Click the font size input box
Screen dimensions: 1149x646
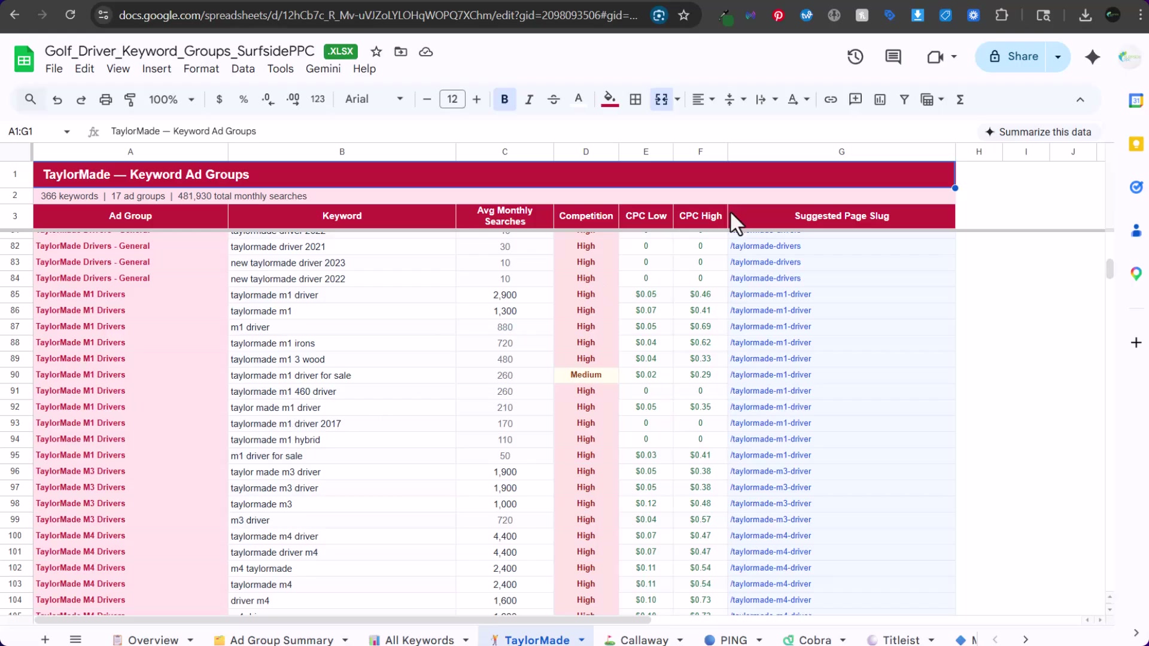[x=452, y=99]
